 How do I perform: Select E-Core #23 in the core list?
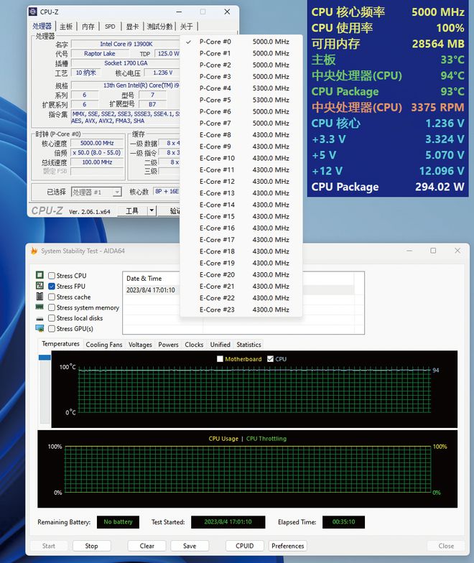pyautogui.click(x=241, y=310)
